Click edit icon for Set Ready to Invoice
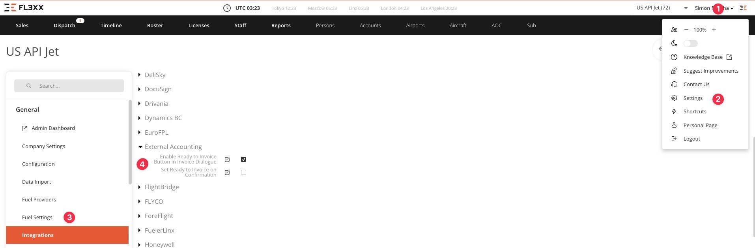Viewport: 755px width, 248px height. (227, 173)
